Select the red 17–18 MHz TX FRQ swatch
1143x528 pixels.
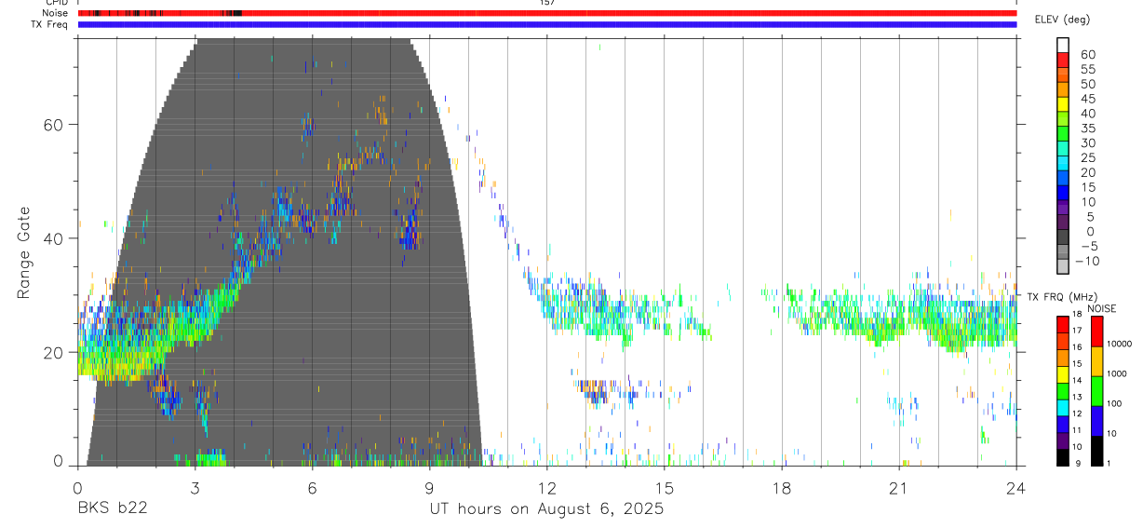pos(1063,323)
